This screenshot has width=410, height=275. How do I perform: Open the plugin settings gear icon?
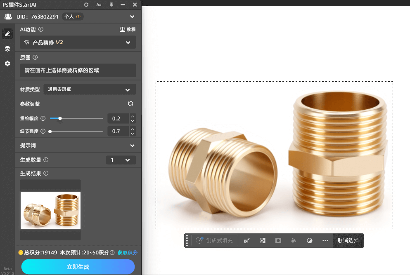tap(7, 63)
